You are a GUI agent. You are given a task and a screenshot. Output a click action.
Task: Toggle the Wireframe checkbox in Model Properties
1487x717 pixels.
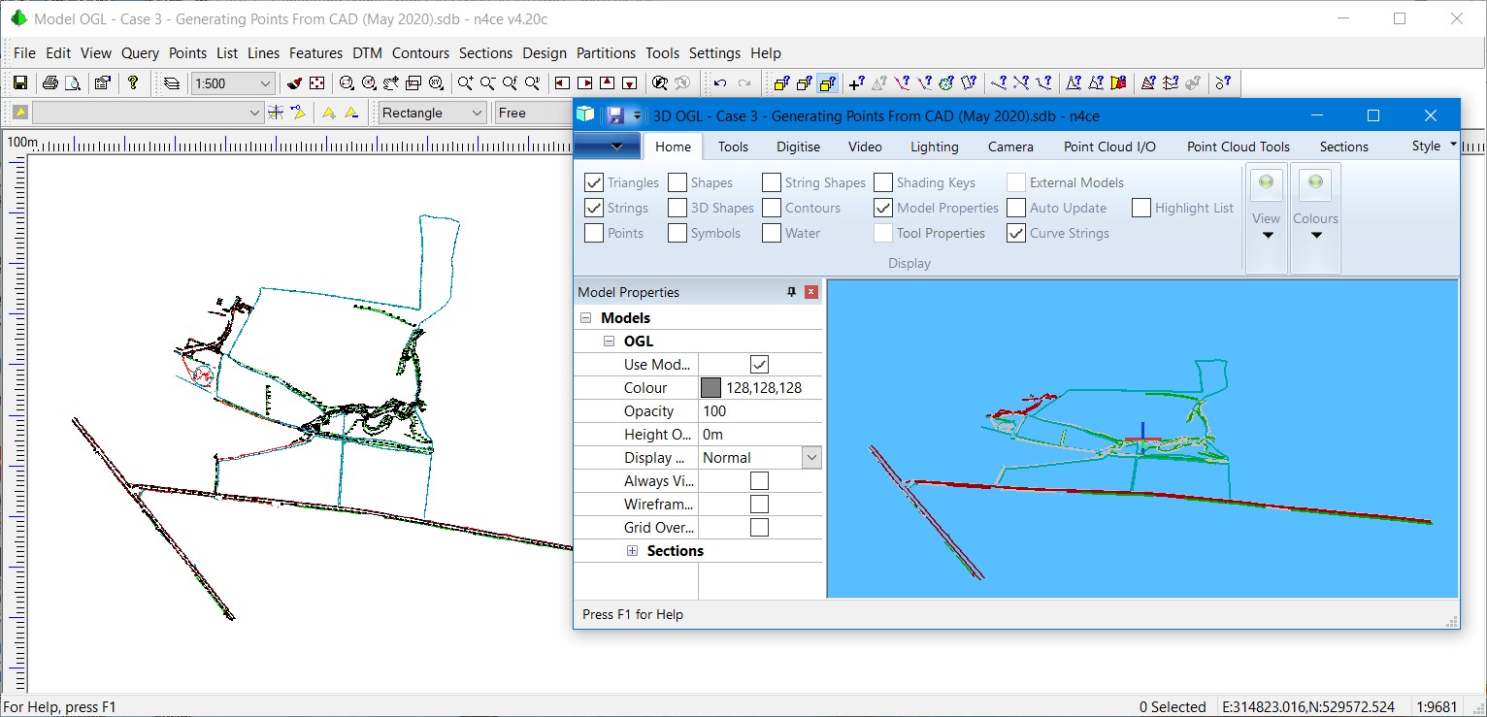[759, 505]
